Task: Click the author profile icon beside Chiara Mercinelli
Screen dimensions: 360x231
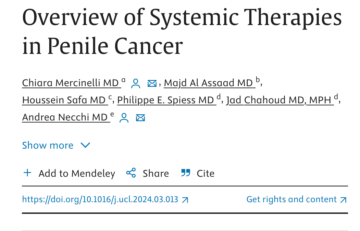Action: 135,83
